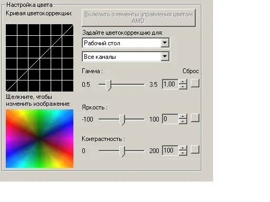Click the Яркость slider thumb
The width and height of the screenshot is (270, 202).
122,120
